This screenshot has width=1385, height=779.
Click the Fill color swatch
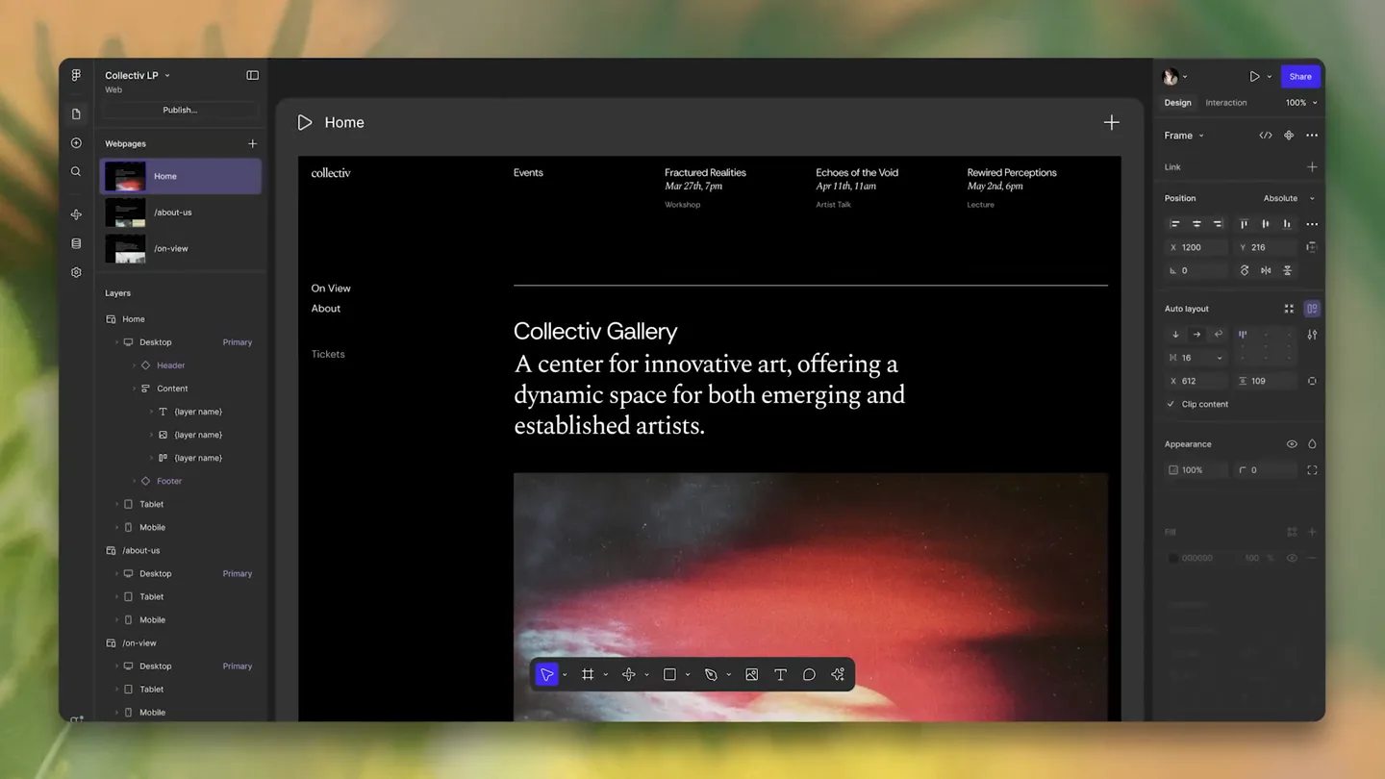click(x=1172, y=558)
